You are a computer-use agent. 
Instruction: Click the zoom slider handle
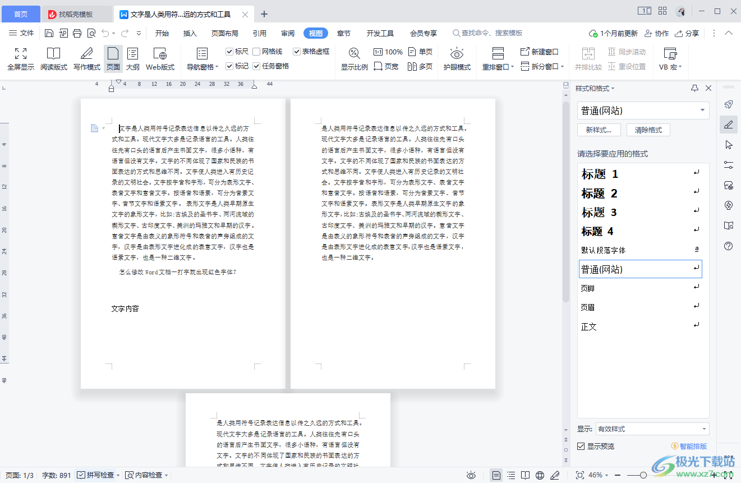pos(643,475)
